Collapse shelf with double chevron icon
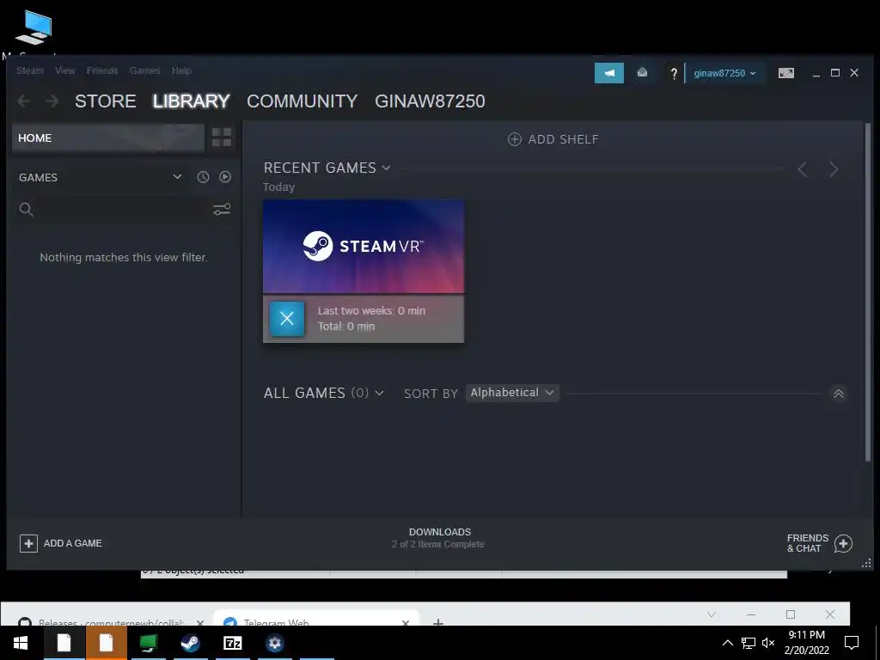Screen dimensions: 880x660 [x=839, y=394]
